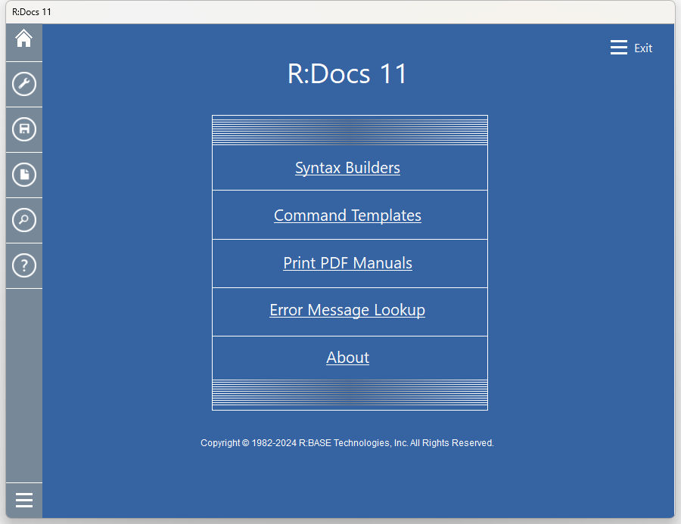Go to the Home icon in sidebar
Viewport: 681px width, 524px height.
(24, 39)
